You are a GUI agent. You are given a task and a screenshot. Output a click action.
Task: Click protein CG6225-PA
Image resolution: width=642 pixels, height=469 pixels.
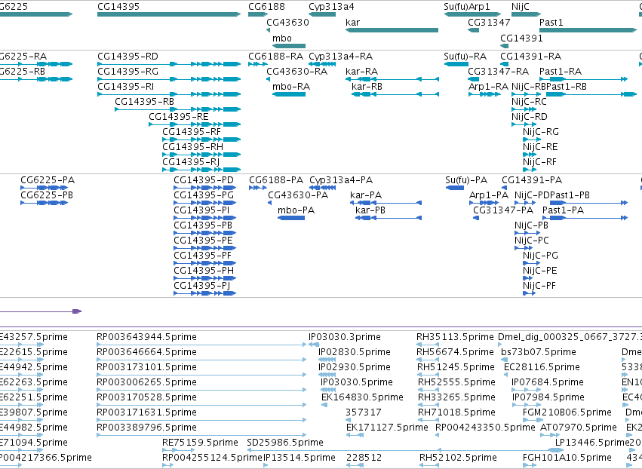tap(45, 188)
